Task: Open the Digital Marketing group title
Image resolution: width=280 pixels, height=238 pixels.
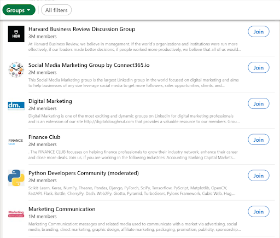Action: (x=50, y=101)
